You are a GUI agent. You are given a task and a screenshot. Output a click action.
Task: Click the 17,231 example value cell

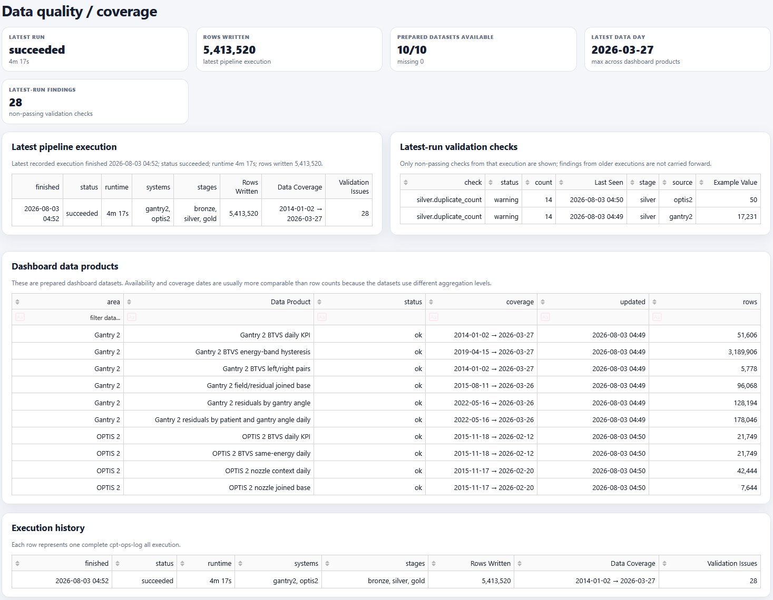[728, 216]
